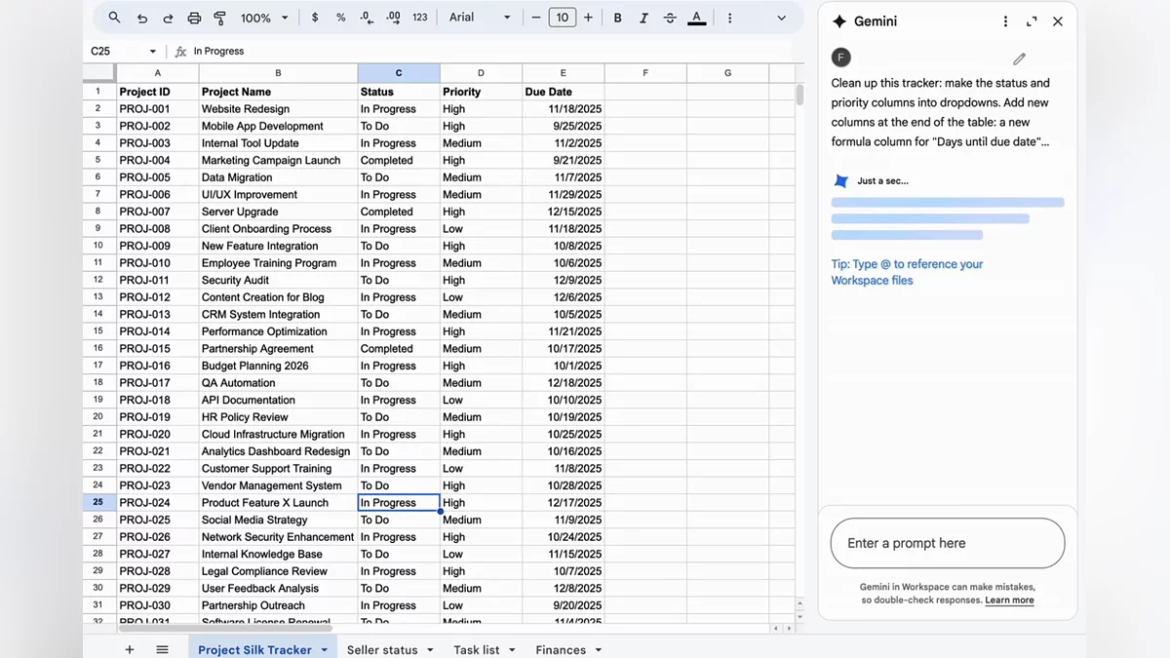Toggle bold formatting
The height and width of the screenshot is (658, 1170).
coord(617,18)
